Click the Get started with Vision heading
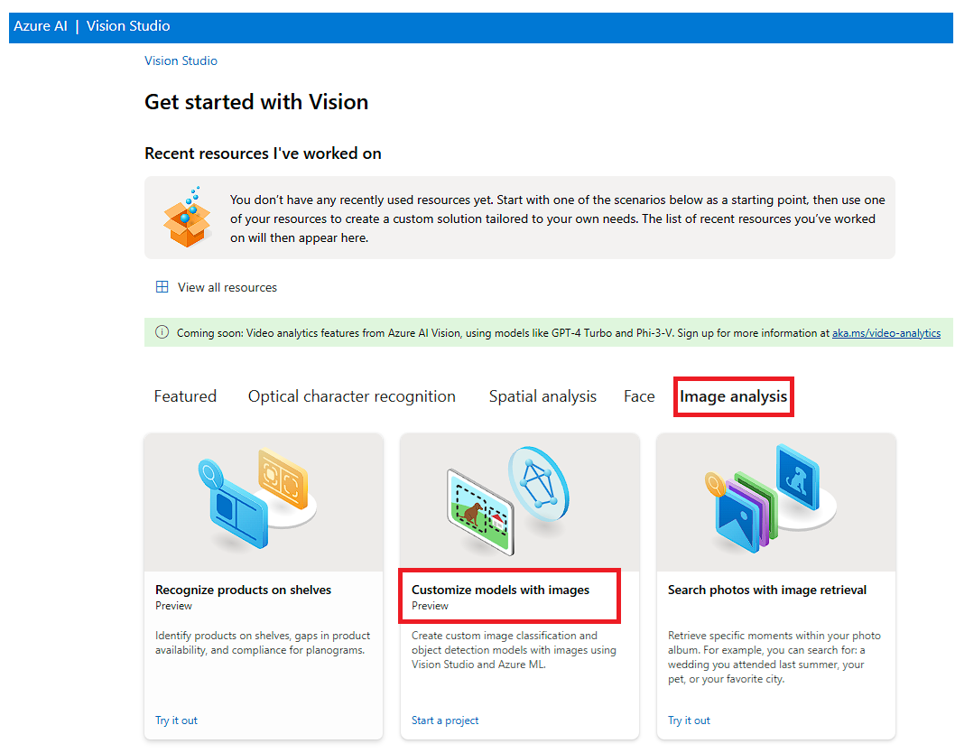Image resolution: width=955 pixels, height=753 pixels. [x=256, y=102]
